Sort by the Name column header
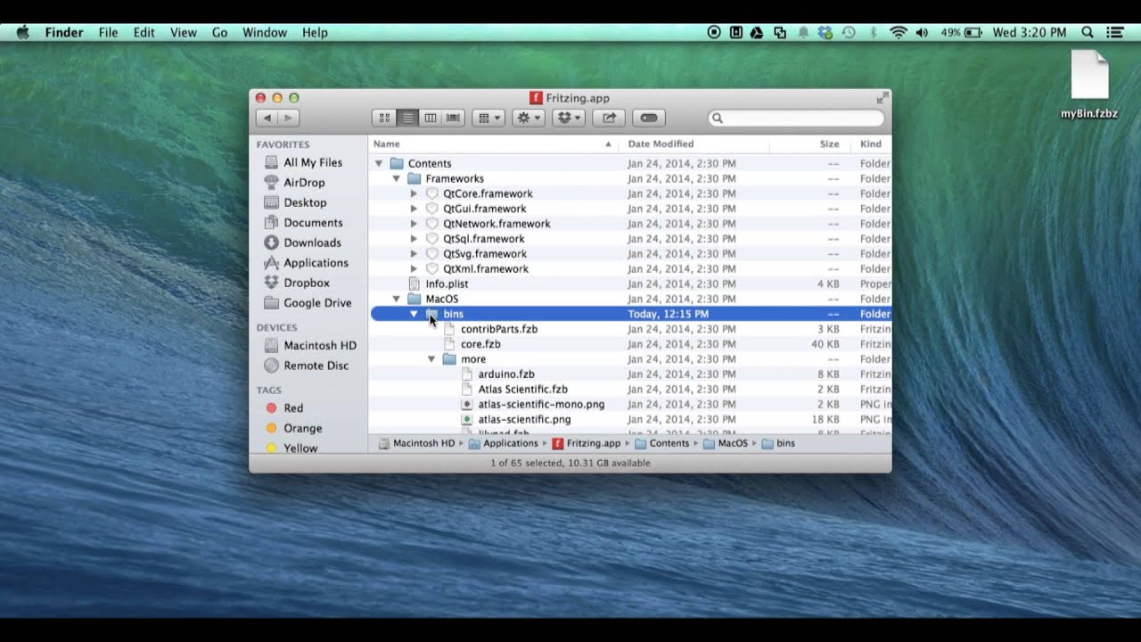Image resolution: width=1141 pixels, height=642 pixels. (x=494, y=144)
